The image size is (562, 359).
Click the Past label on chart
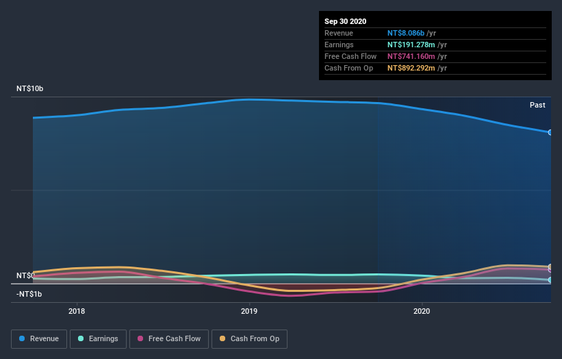tap(537, 105)
